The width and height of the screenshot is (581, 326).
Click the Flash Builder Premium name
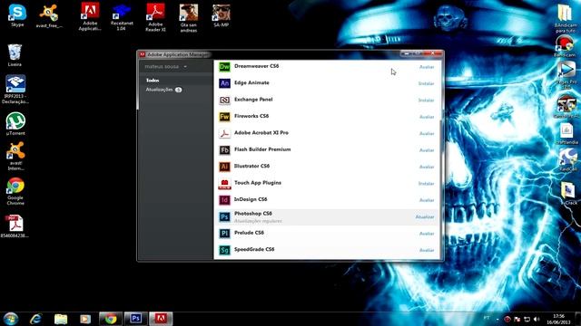pos(262,149)
